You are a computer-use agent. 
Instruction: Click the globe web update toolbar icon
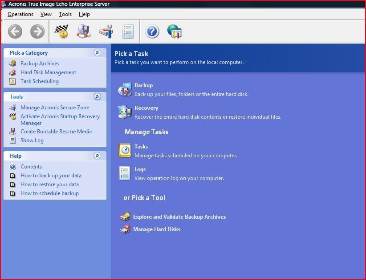(x=174, y=32)
